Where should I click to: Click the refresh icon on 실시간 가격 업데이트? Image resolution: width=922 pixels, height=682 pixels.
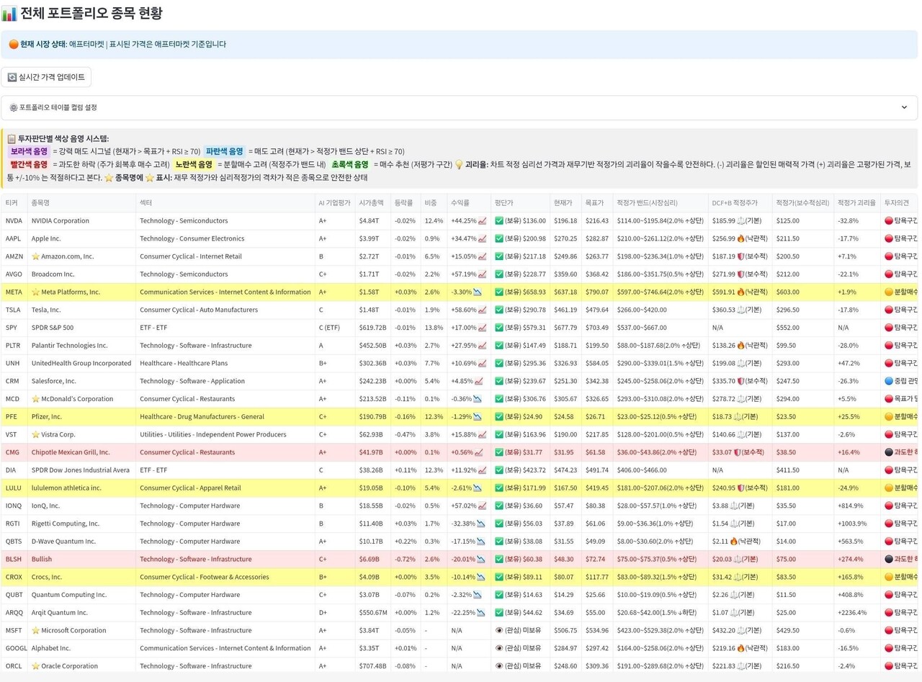(x=12, y=77)
